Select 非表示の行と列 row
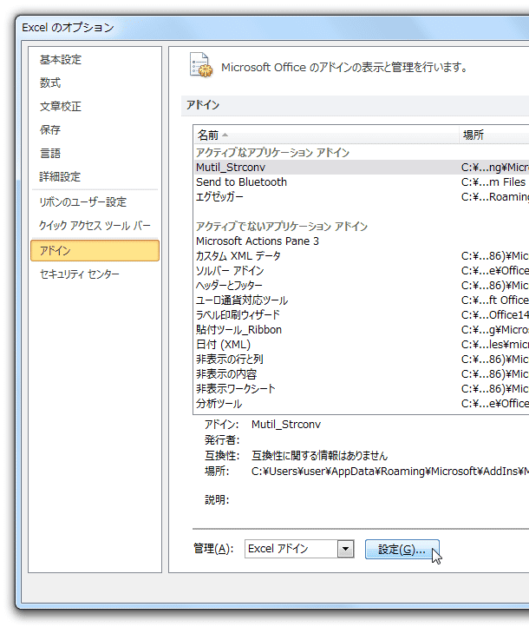529x627 pixels. pos(362,360)
